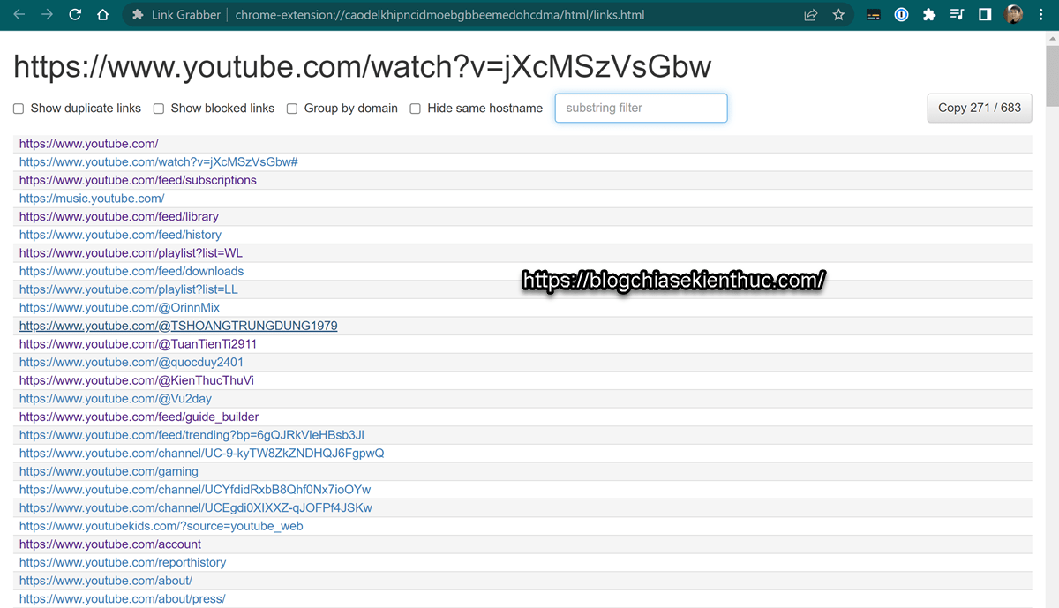1059x608 pixels.
Task: Click the vertical page scrollbar thumb
Action: (1052, 71)
